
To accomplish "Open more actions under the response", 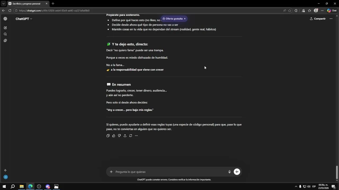I will (136, 136).
